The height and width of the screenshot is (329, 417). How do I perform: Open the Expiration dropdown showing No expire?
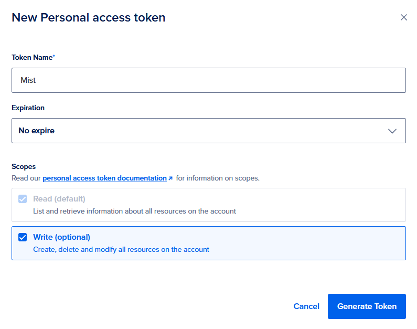click(x=208, y=131)
